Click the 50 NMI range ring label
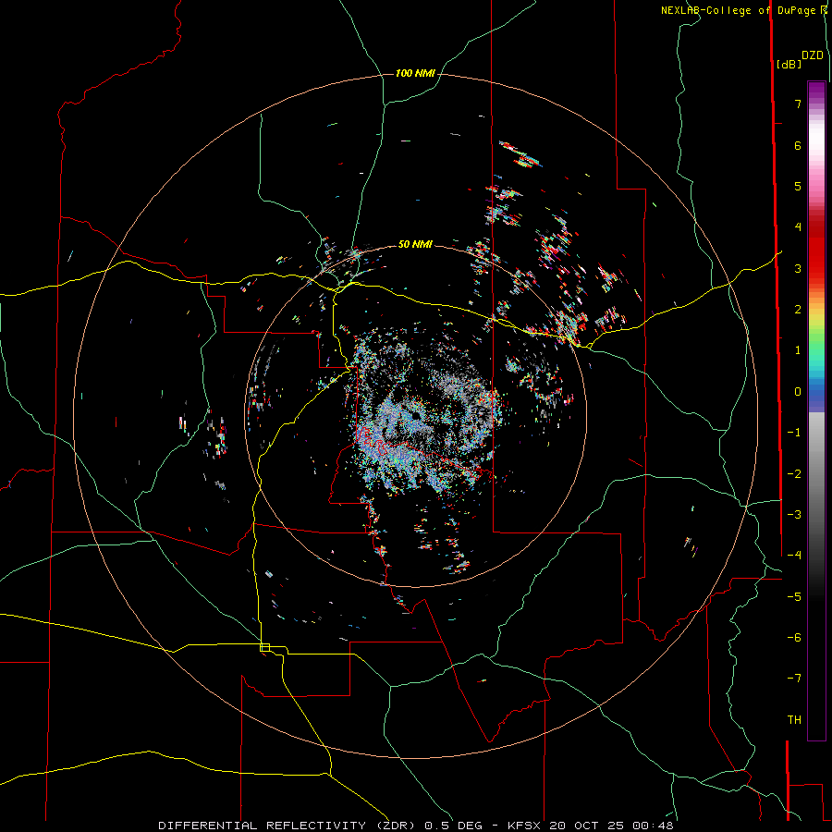The image size is (832, 832). (x=415, y=244)
